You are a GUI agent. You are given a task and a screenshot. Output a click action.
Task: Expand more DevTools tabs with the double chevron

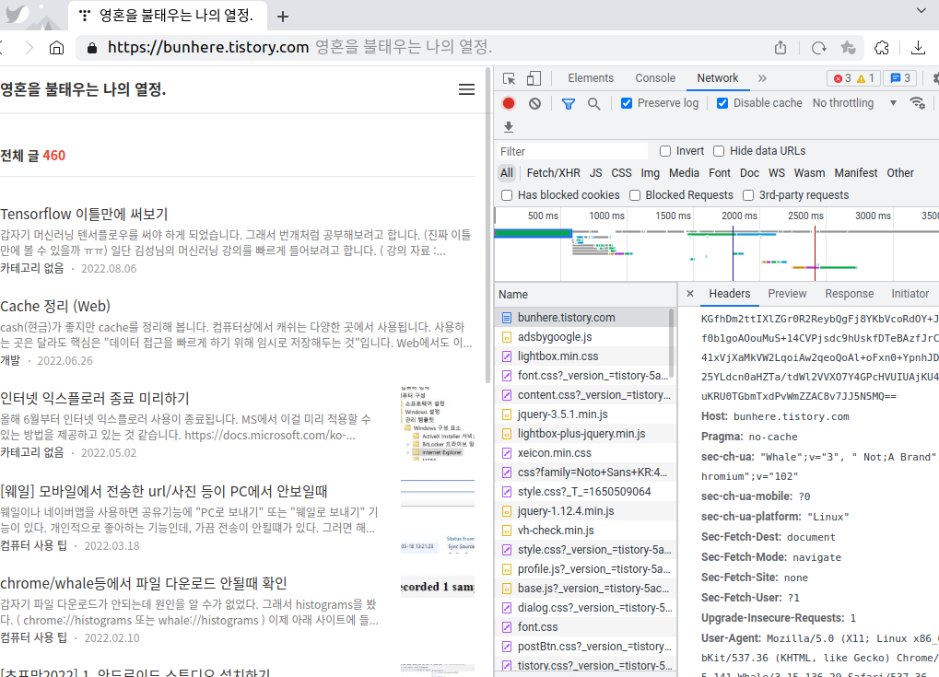762,78
